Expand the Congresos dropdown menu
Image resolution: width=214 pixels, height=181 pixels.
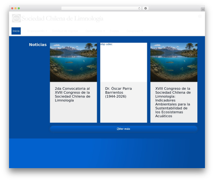tap(134, 31)
